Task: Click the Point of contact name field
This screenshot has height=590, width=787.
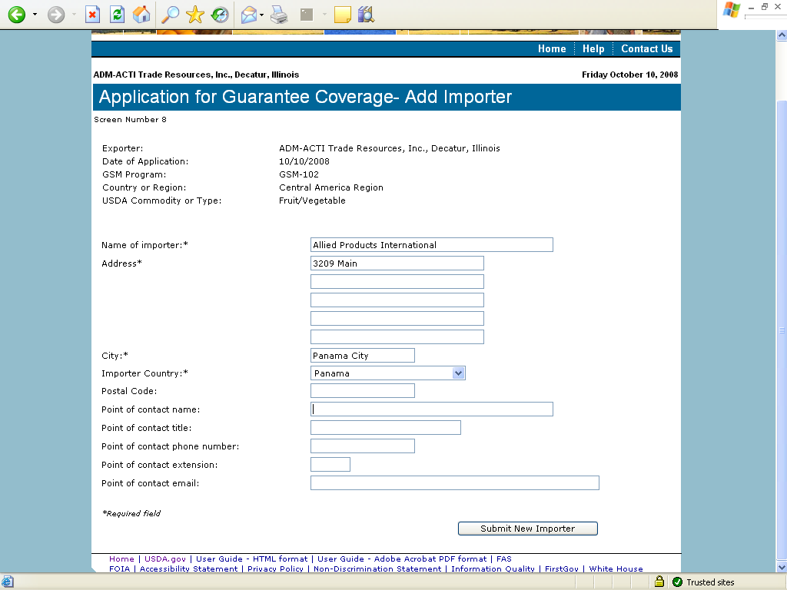Action: pos(432,409)
